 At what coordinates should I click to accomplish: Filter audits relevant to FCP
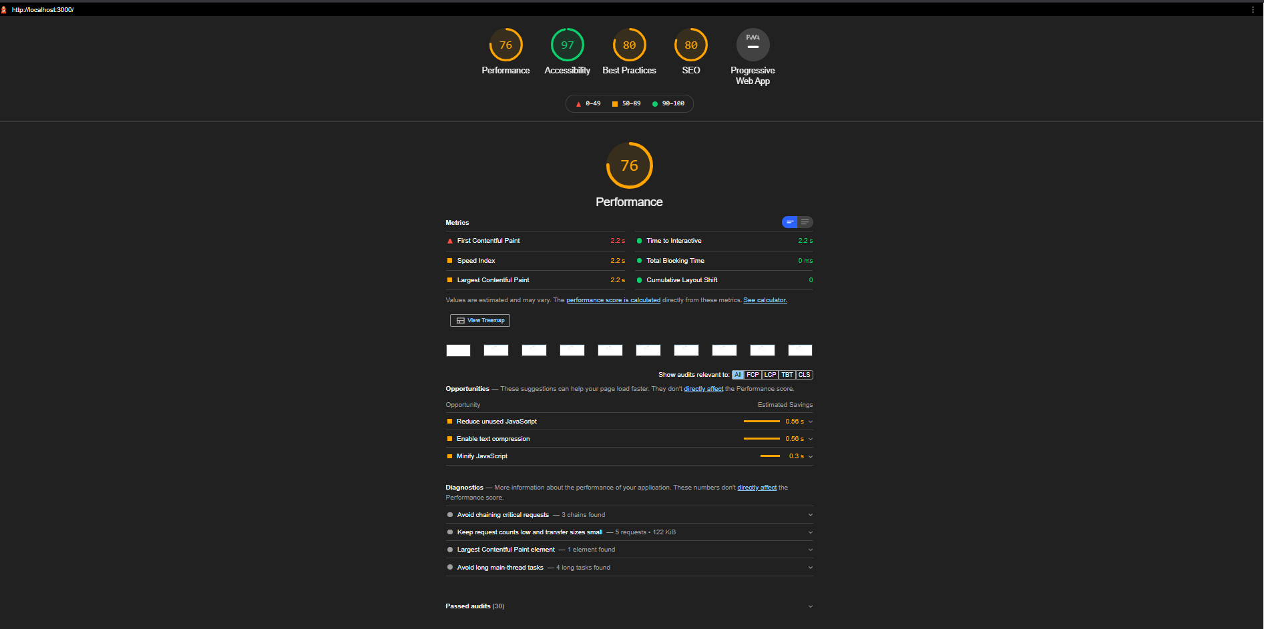[x=753, y=375]
